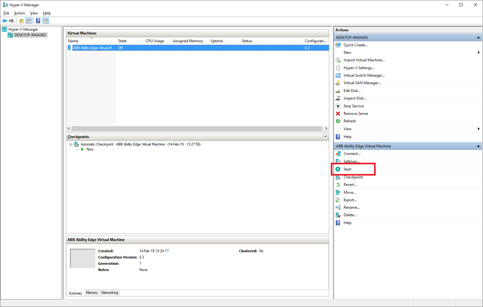
Task: Open the File menu
Action: click(x=6, y=13)
